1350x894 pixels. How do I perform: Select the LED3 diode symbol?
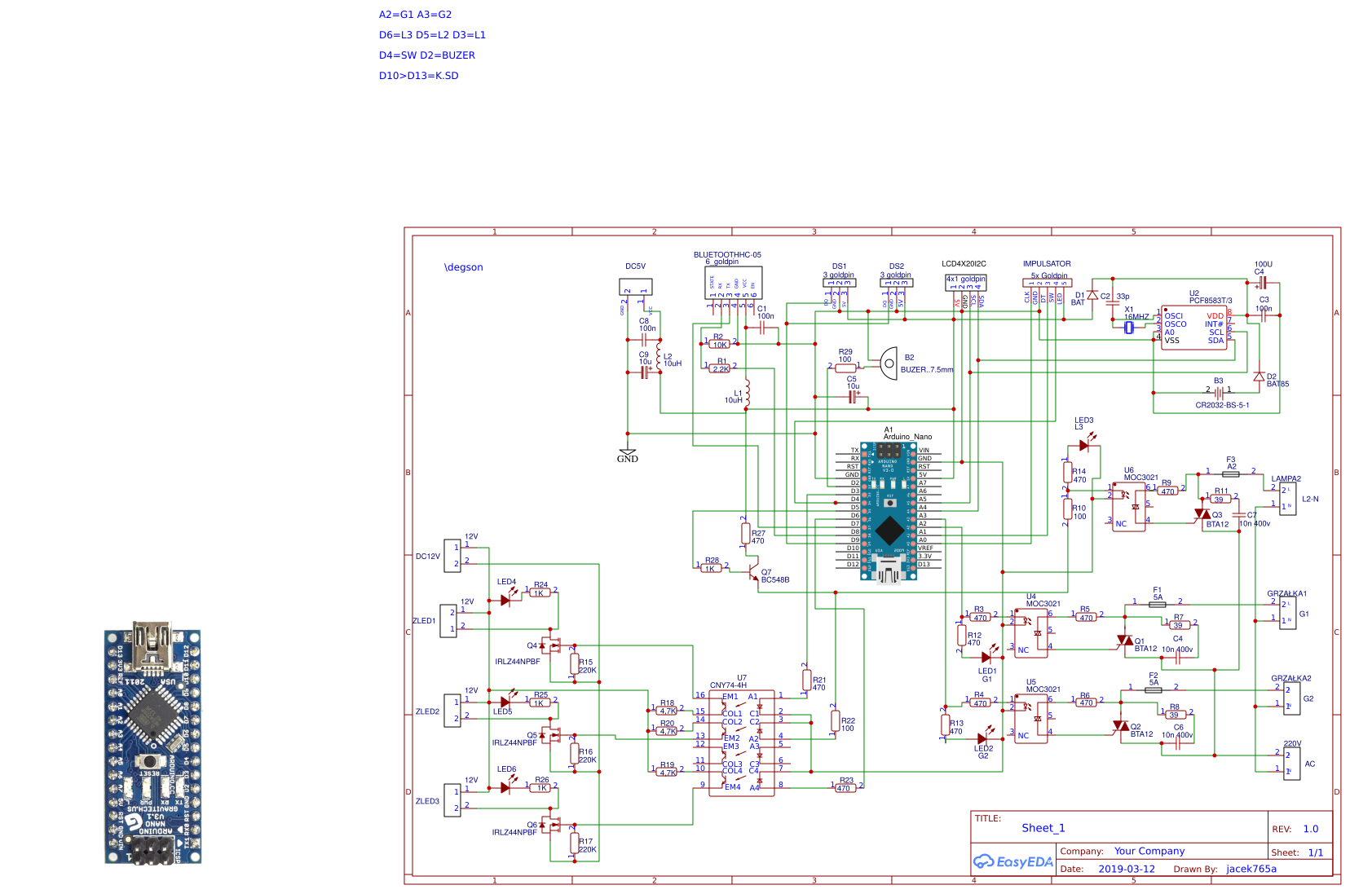point(1084,445)
